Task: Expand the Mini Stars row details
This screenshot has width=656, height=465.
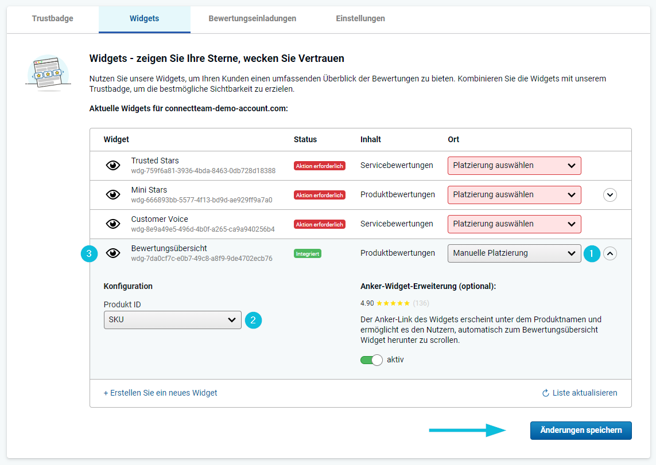Action: [x=610, y=195]
